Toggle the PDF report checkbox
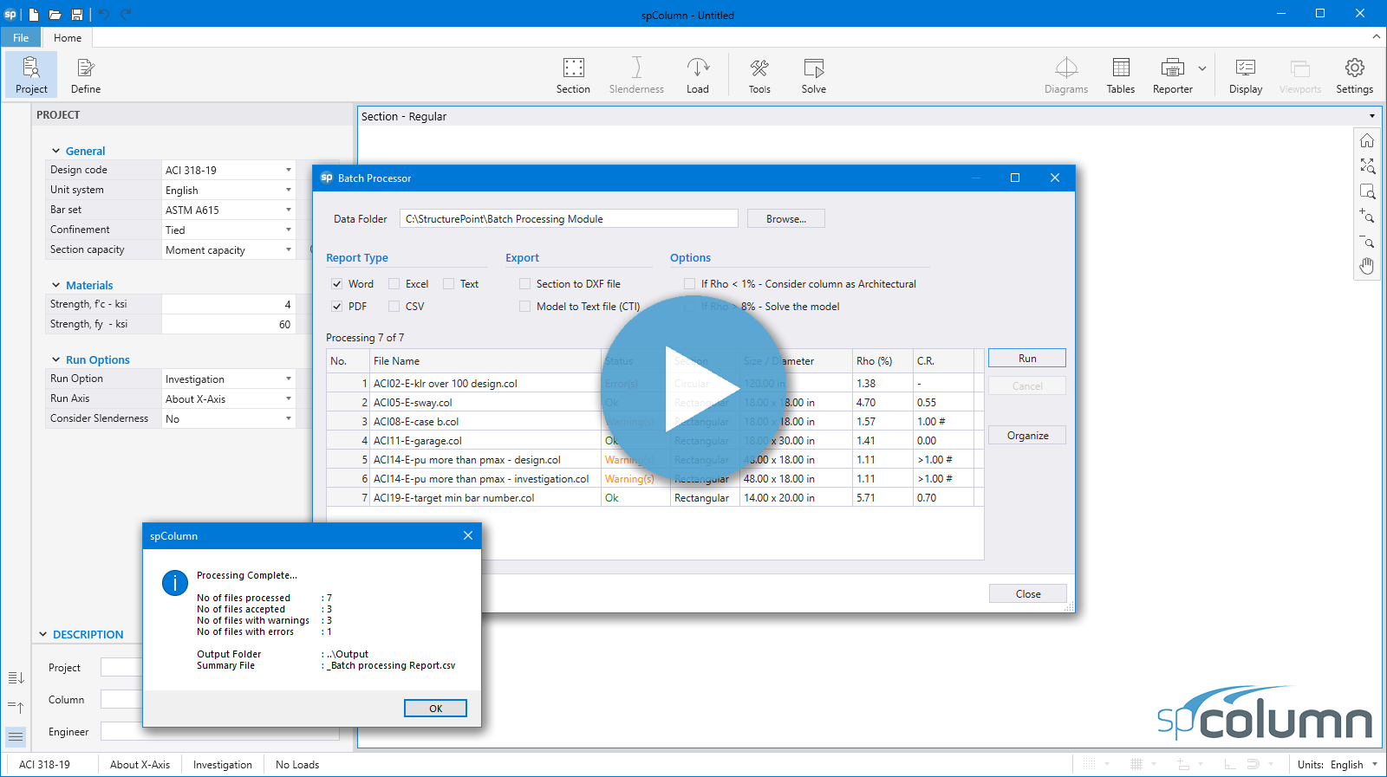 (336, 307)
